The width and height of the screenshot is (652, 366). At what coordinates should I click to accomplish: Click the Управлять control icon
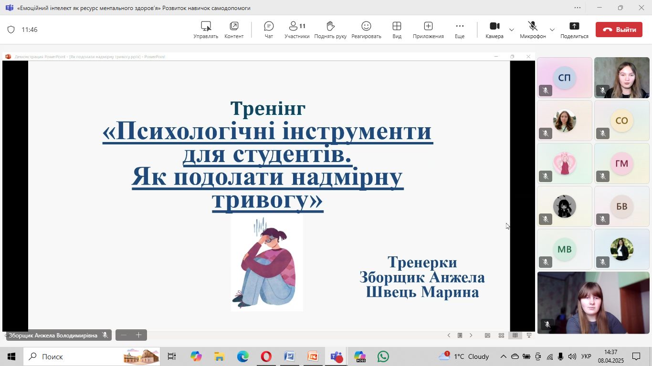click(x=206, y=30)
